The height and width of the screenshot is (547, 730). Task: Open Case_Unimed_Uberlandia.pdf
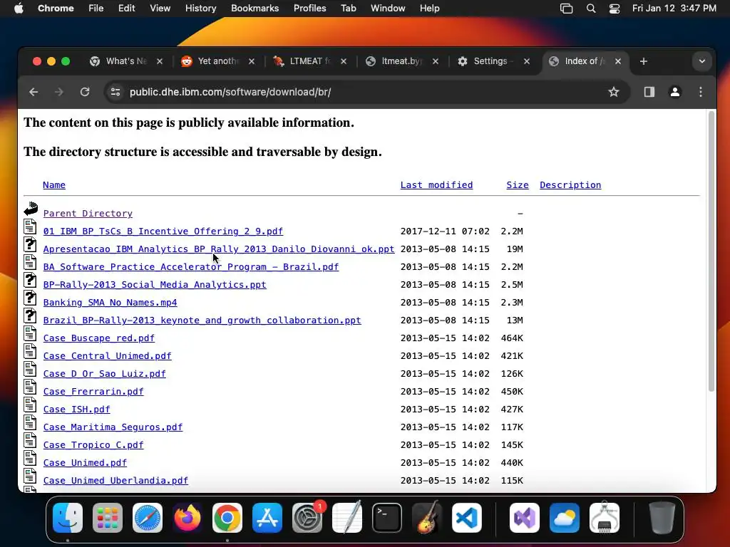coord(116,481)
